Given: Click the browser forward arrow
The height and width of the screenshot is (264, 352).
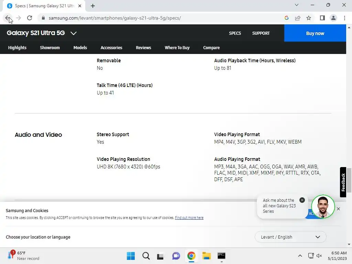Looking at the screenshot, I should coord(19,18).
